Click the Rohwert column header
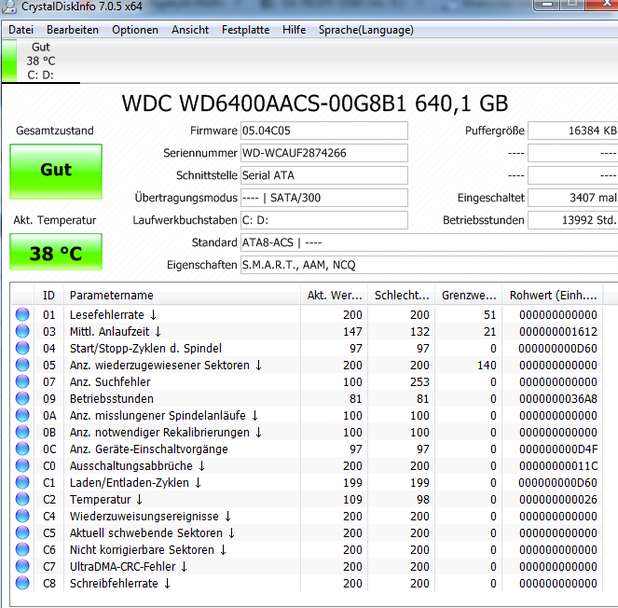Image resolution: width=618 pixels, height=608 pixels. click(552, 296)
